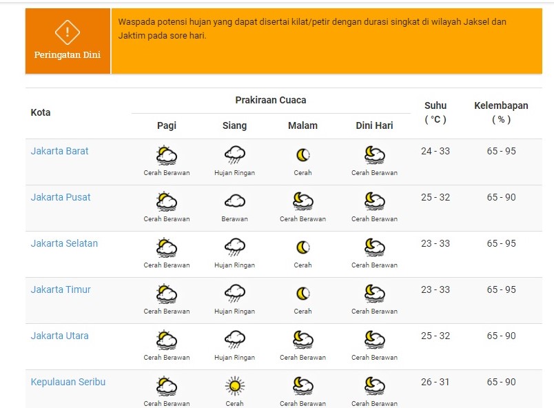The image size is (554, 408).
Task: Click Jakarta Timur Siang light rain icon
Action: point(234,294)
